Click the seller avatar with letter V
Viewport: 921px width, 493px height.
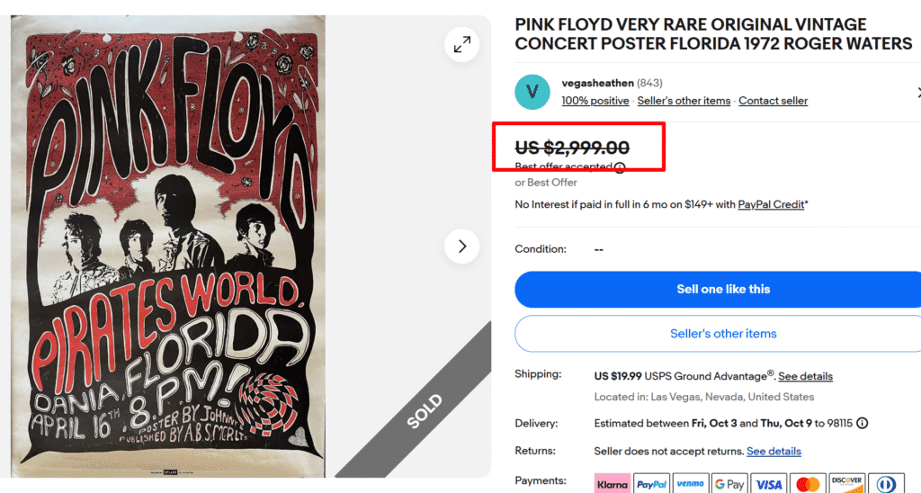(x=532, y=92)
